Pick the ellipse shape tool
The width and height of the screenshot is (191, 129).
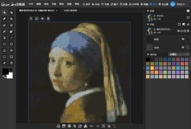pyautogui.click(x=4, y=44)
